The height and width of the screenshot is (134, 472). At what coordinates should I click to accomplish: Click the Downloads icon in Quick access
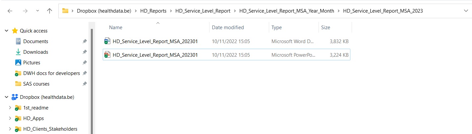coord(18,52)
